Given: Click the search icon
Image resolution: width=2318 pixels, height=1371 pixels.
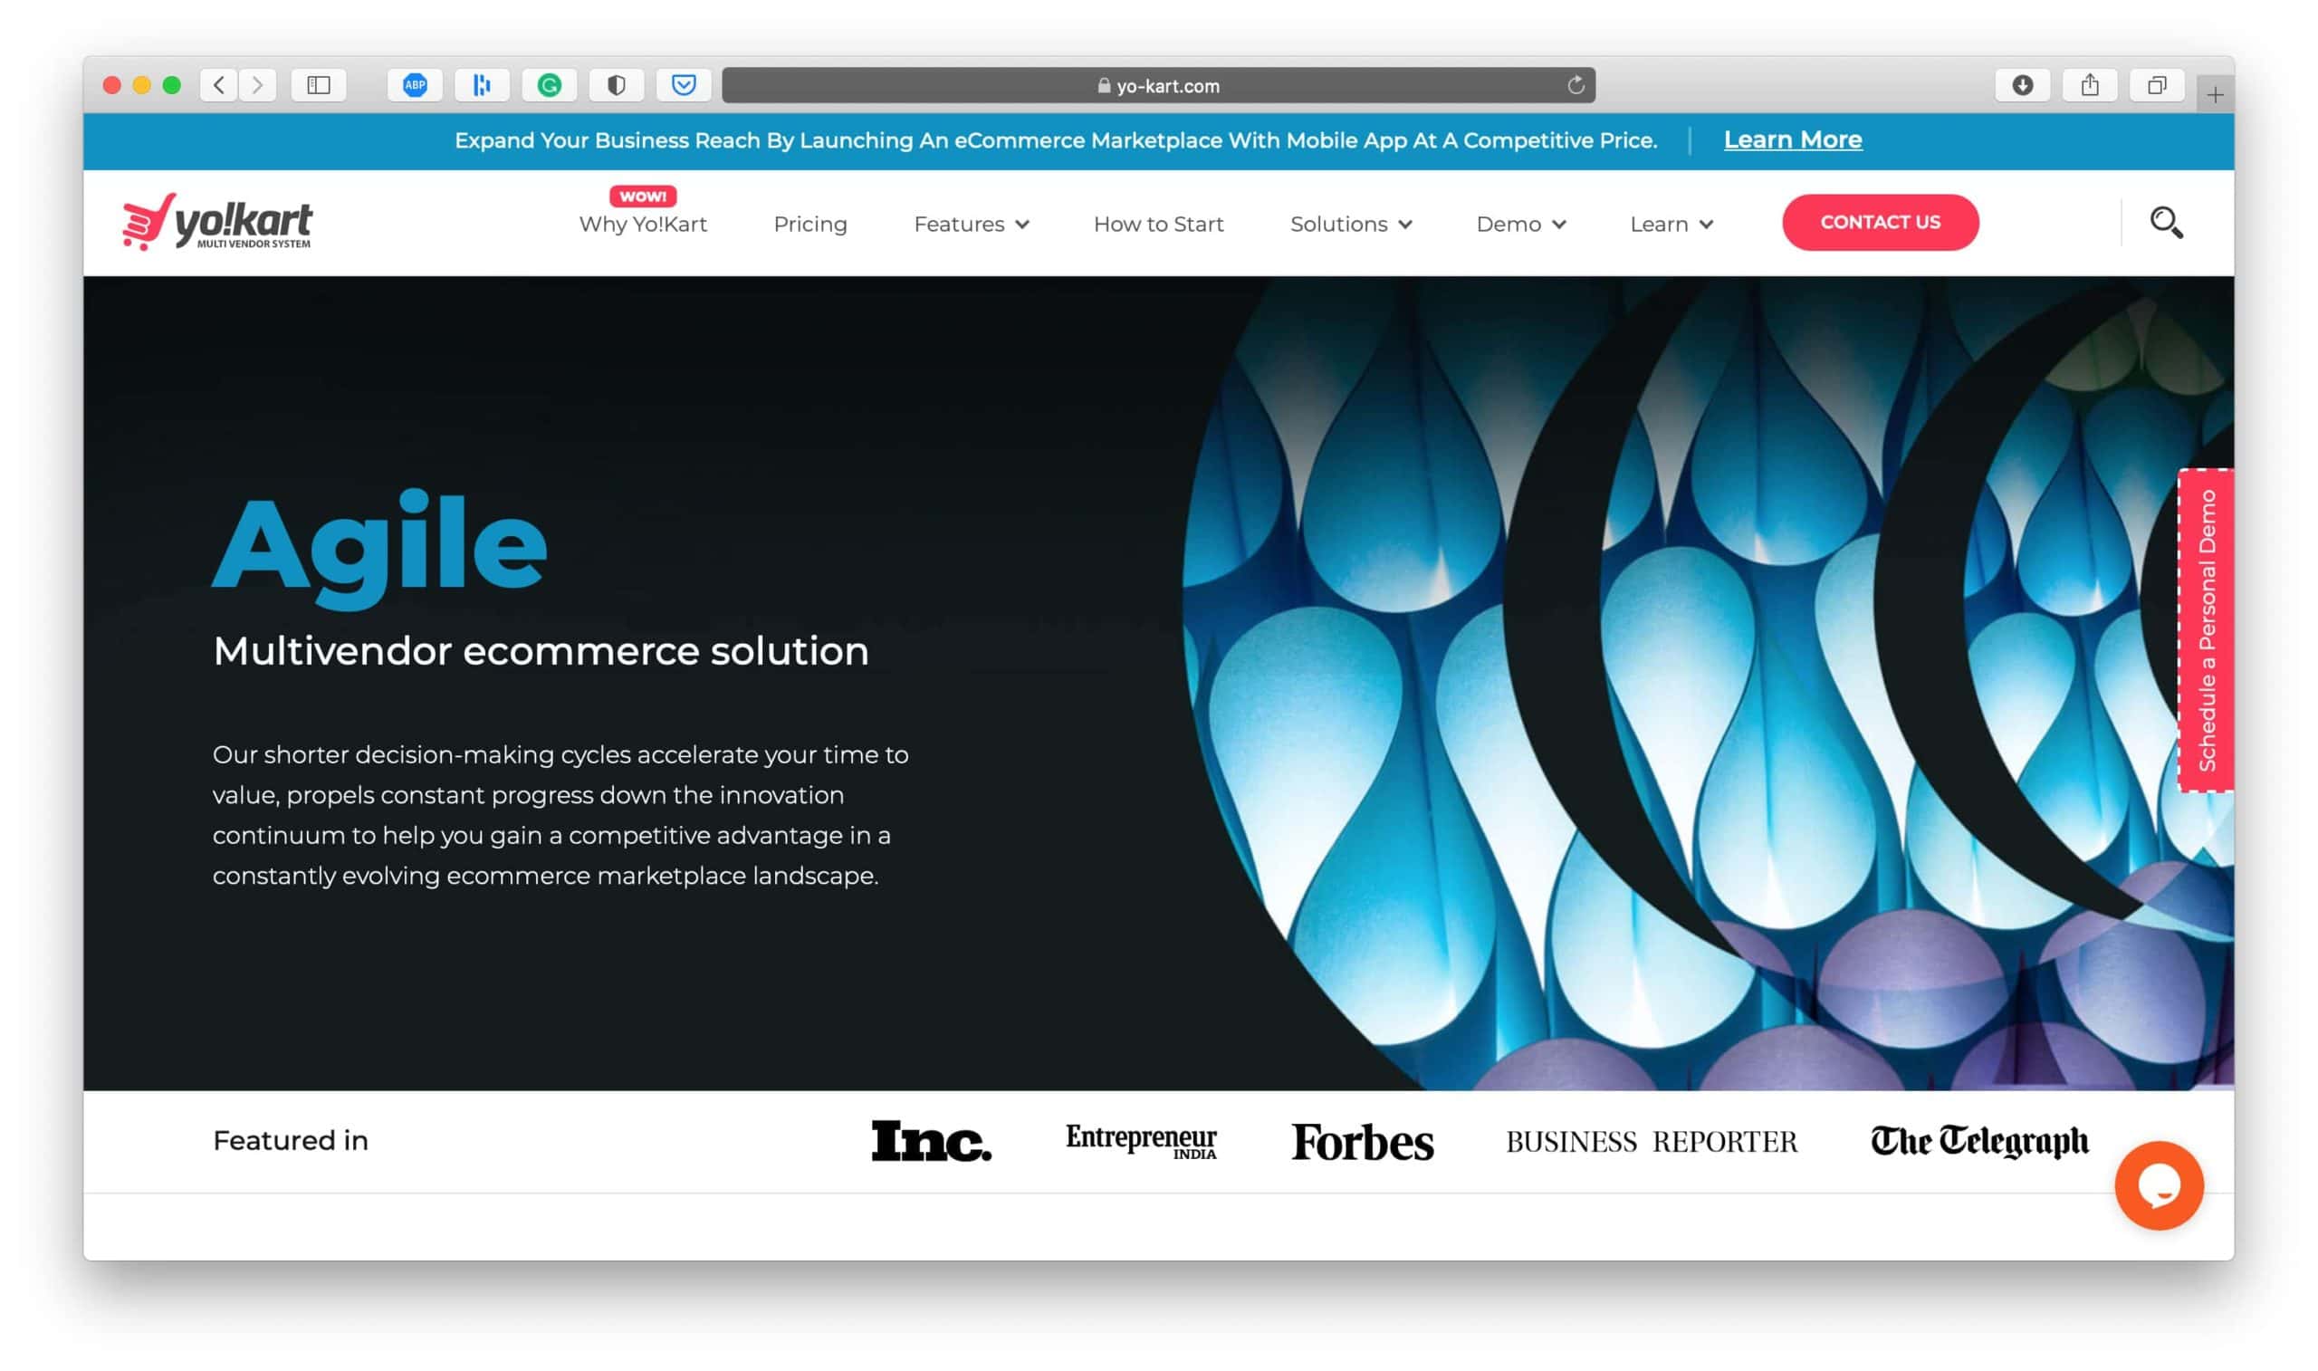Looking at the screenshot, I should click(x=2168, y=222).
